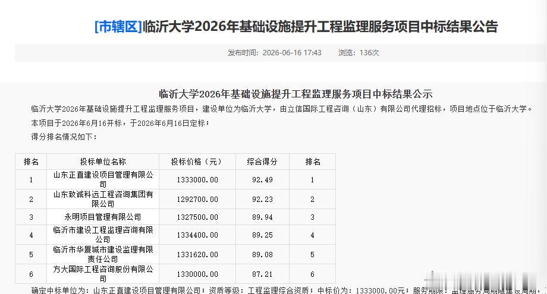Select the bid price 1331620.00
This screenshot has height=294, width=547.
[x=197, y=255]
